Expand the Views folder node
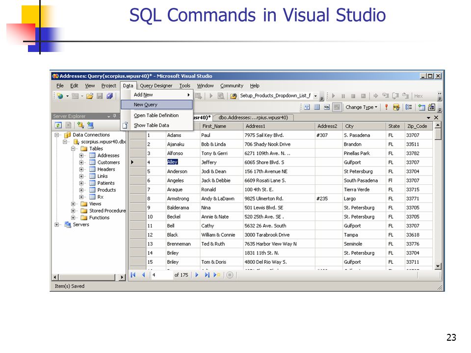This screenshot has height=353, width=471. tap(73, 204)
